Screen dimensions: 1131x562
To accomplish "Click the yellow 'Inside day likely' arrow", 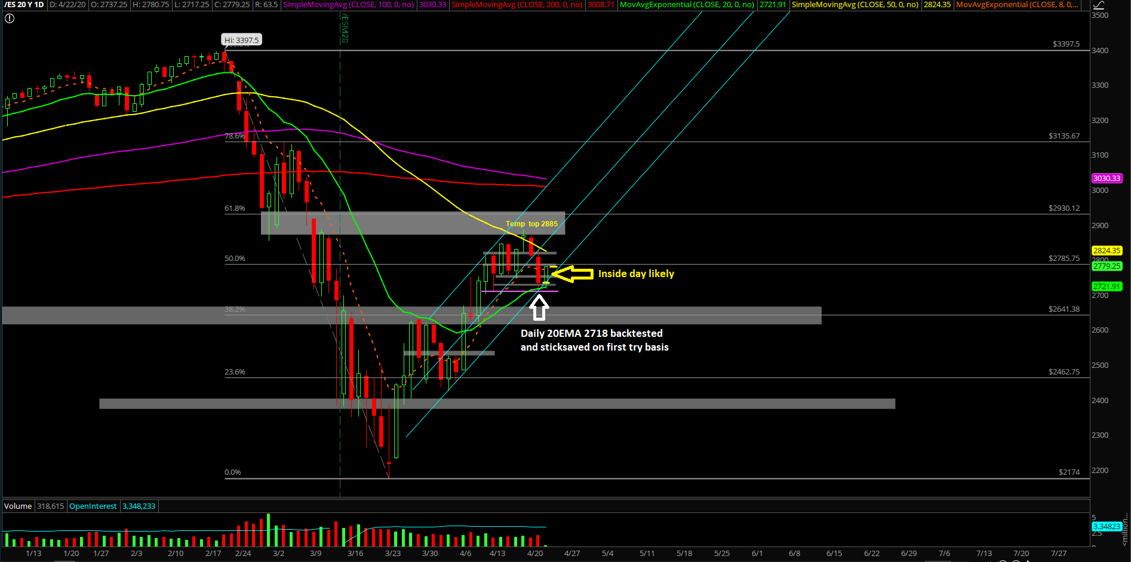I will (572, 274).
